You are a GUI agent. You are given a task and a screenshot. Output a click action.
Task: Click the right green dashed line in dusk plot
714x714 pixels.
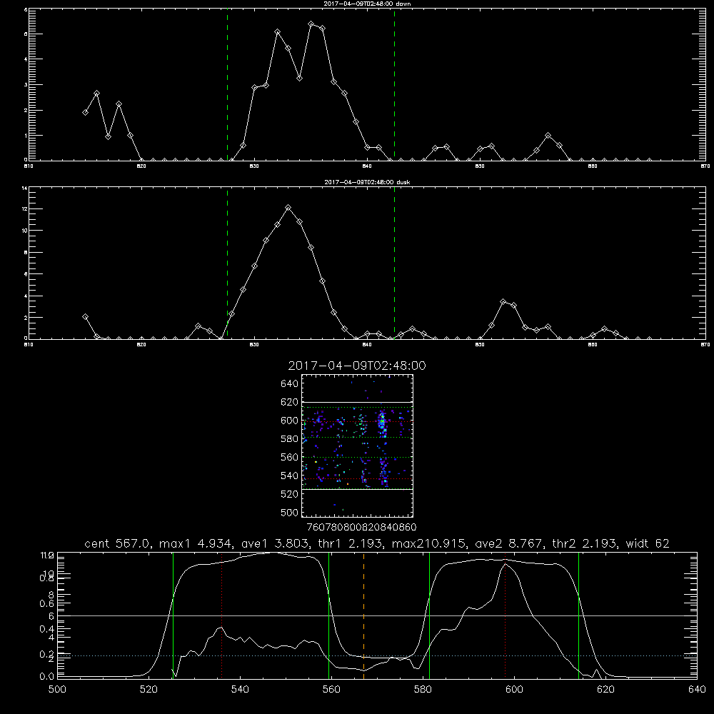pos(394,263)
